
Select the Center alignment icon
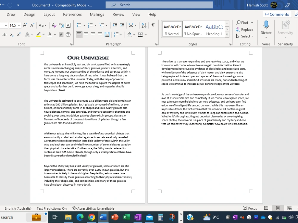pyautogui.click(x=86, y=35)
